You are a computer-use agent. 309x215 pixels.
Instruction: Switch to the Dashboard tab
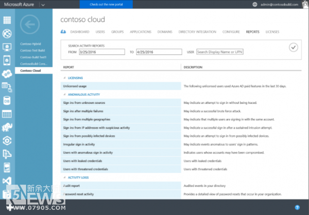pos(80,32)
